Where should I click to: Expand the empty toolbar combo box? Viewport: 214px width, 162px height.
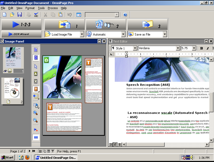coord(117,15)
